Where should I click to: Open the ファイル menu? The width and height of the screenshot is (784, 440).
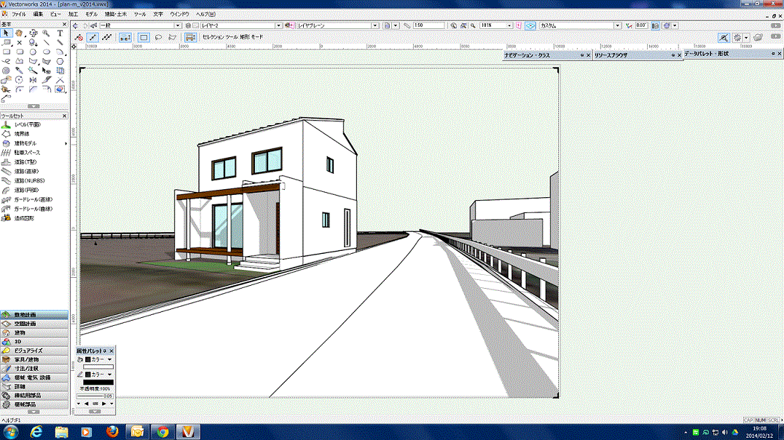pos(18,14)
